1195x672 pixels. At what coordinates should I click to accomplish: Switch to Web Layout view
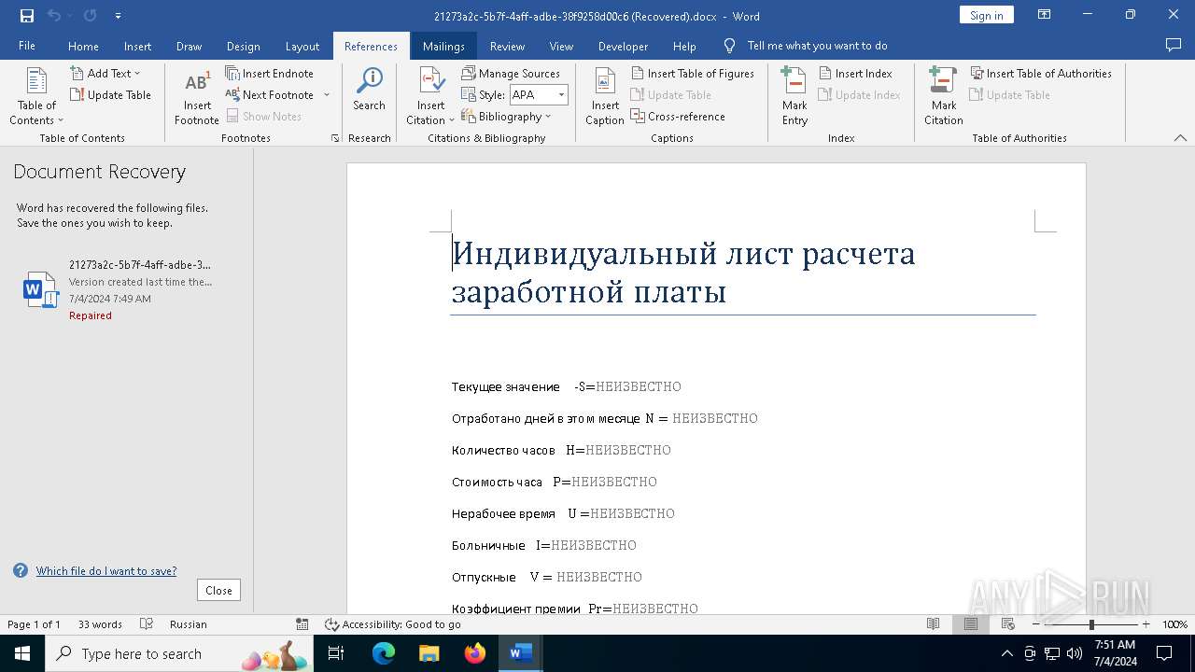pyautogui.click(x=1008, y=624)
